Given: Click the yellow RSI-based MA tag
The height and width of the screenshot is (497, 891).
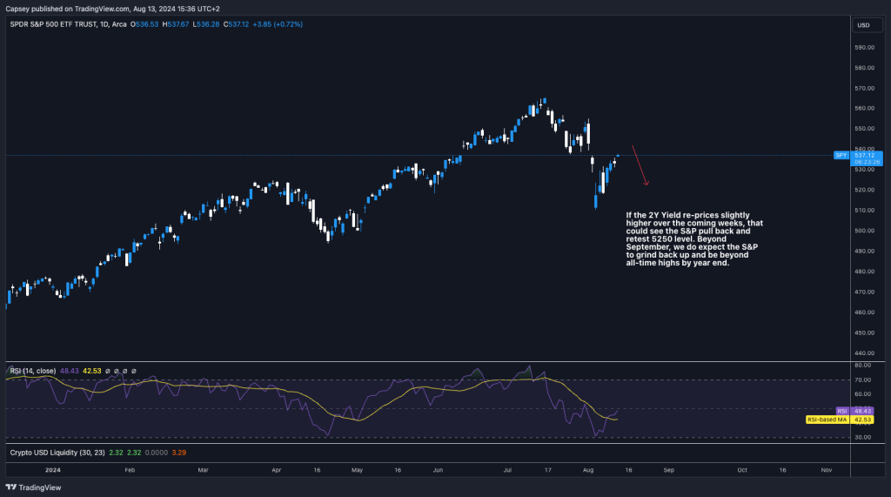Looking at the screenshot, I should pyautogui.click(x=829, y=420).
